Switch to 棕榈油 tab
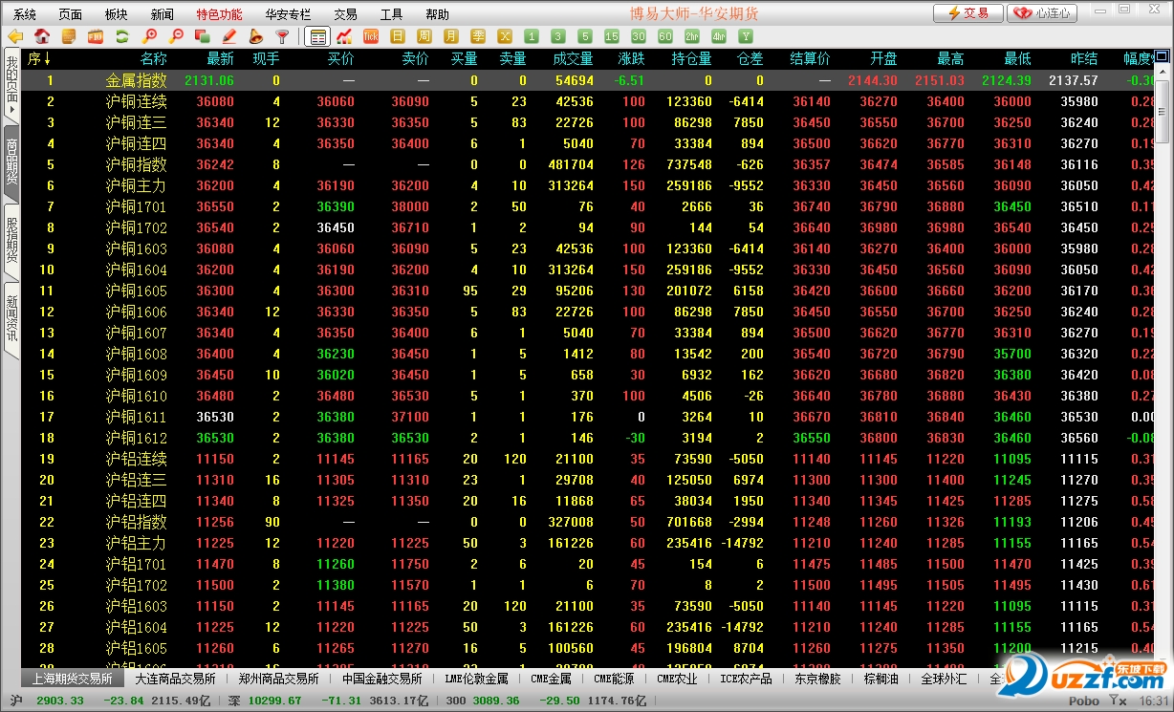 point(881,679)
